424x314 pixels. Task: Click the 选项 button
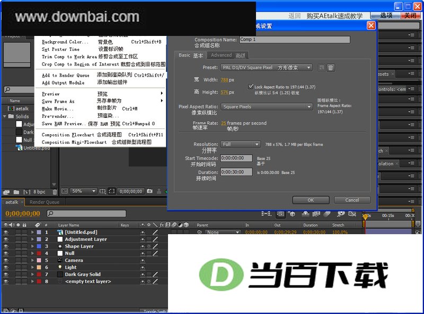coord(386,15)
